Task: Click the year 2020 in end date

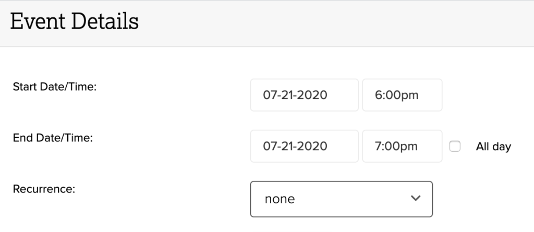Action: [x=314, y=146]
